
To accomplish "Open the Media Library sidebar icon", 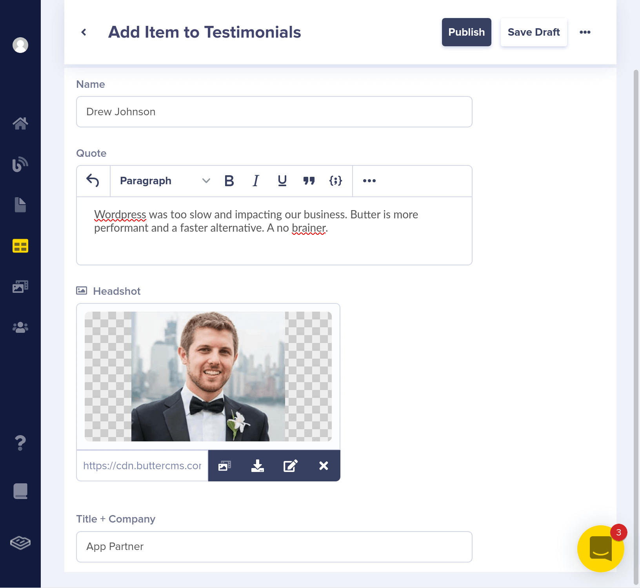I will pos(20,287).
